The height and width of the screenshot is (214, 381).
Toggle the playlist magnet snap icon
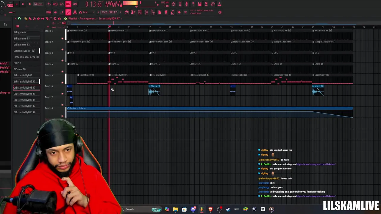(19, 19)
